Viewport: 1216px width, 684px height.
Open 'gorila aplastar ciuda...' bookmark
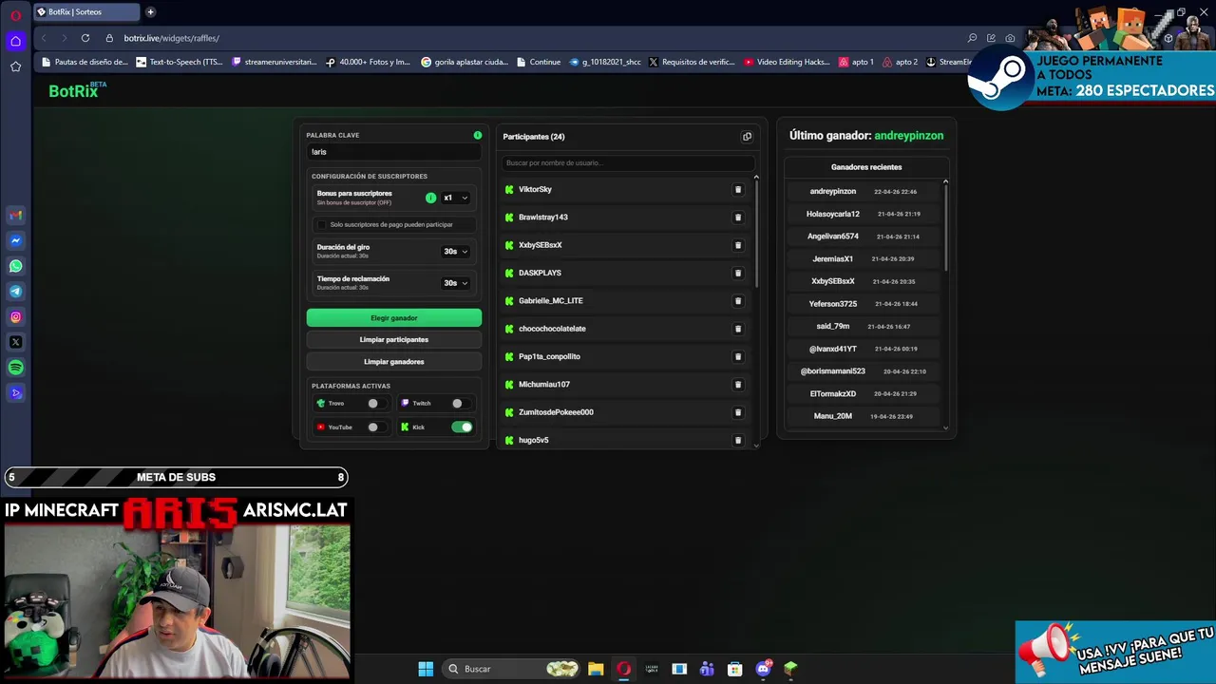(465, 62)
